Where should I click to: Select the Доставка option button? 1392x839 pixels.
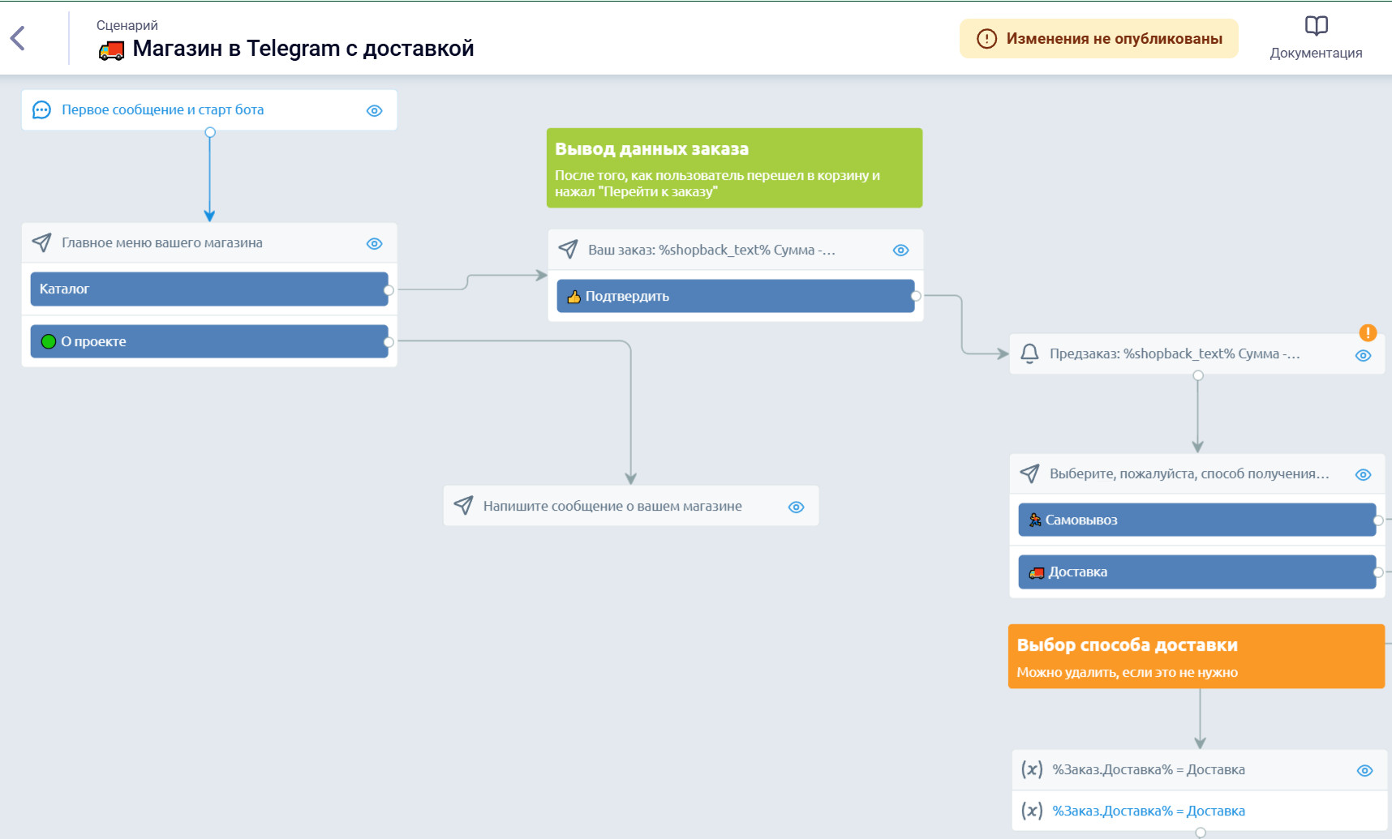point(1197,572)
